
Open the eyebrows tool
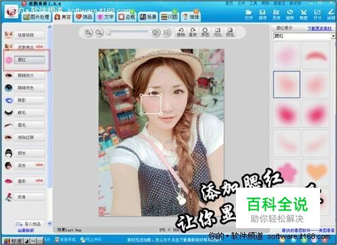tap(30, 125)
